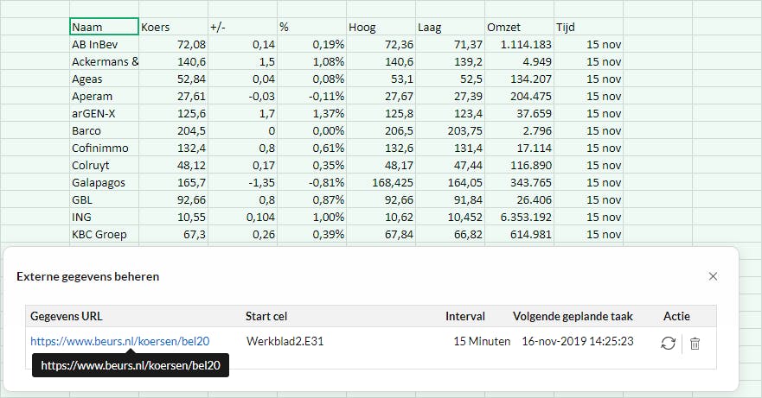
Task: Click the refresh external data icon
Action: pyautogui.click(x=668, y=343)
